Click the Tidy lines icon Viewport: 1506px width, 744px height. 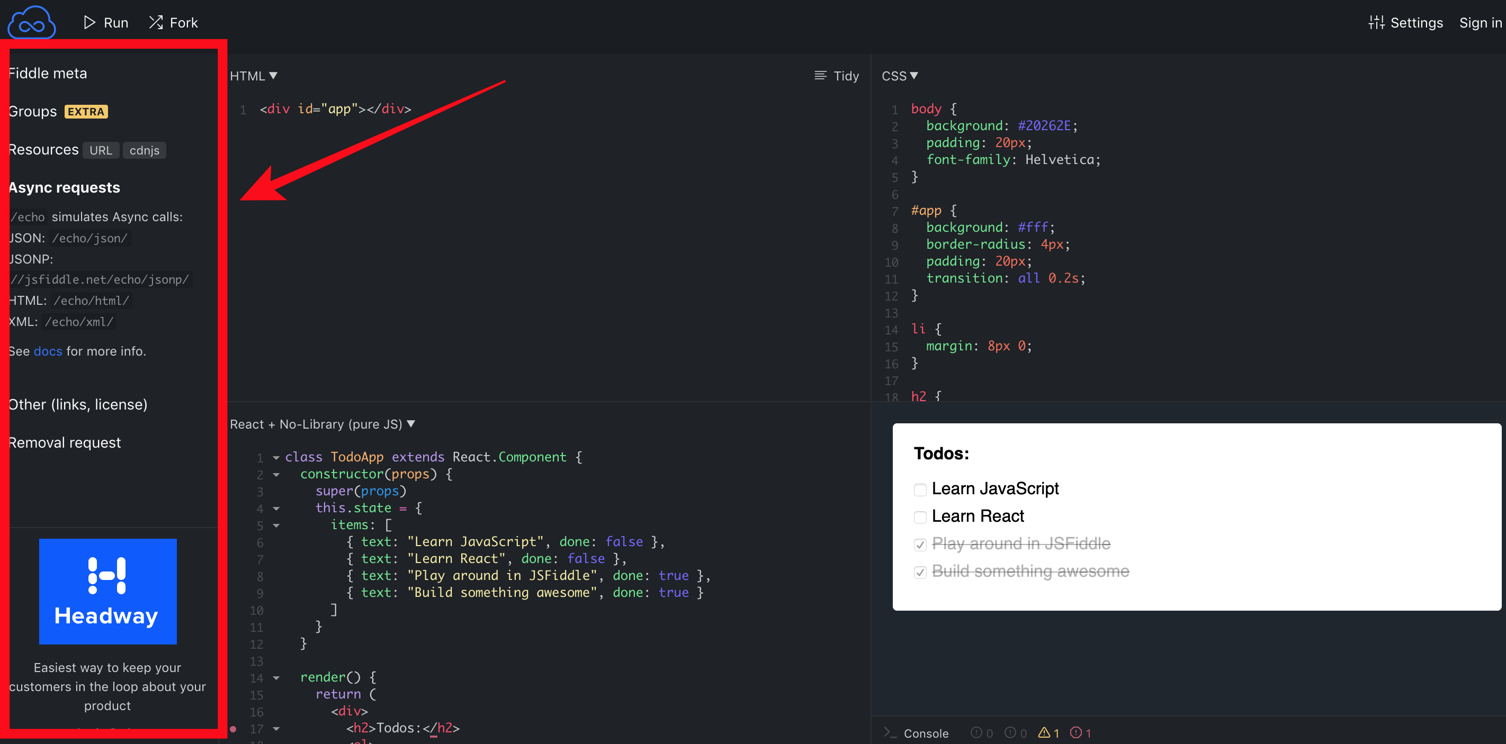click(820, 75)
